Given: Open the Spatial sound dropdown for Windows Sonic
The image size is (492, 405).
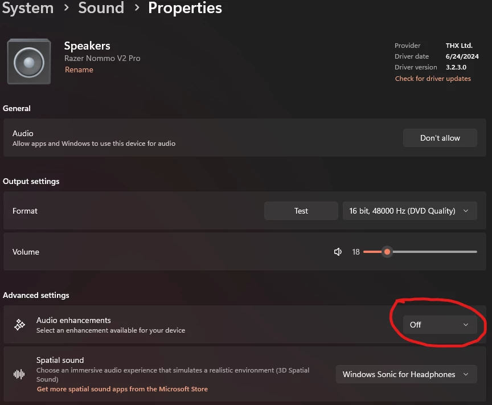Looking at the screenshot, I should (x=406, y=374).
